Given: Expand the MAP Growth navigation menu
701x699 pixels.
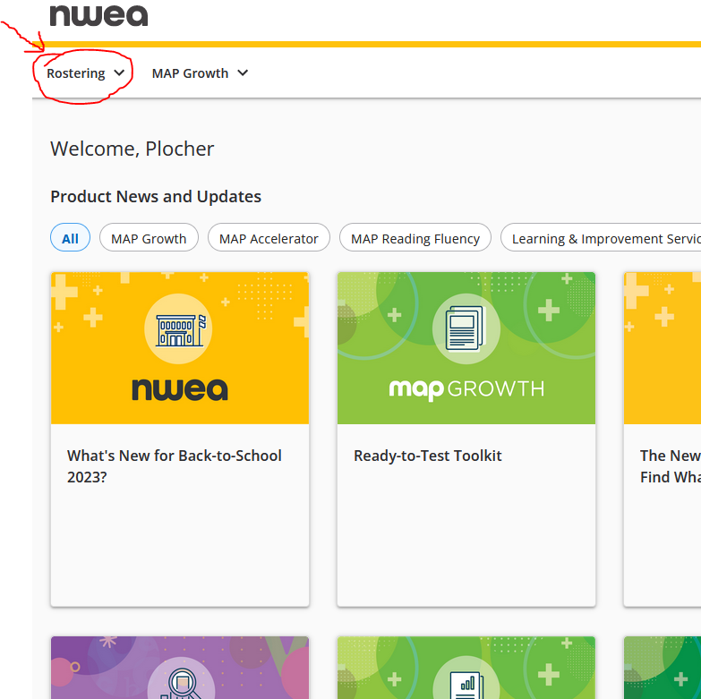Looking at the screenshot, I should 200,73.
